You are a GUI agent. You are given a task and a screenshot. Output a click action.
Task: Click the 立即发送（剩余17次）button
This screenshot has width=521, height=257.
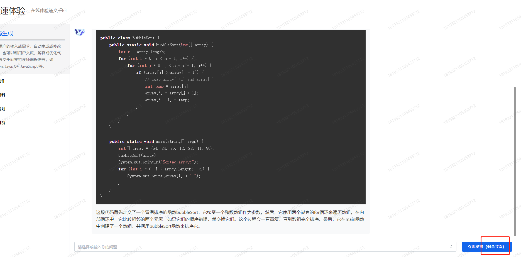tap(486, 246)
